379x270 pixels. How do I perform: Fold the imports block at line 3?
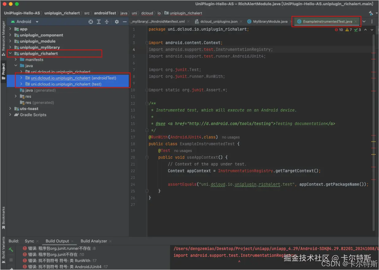147,43
